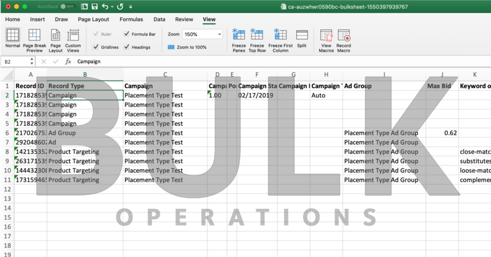This screenshot has height=257, width=491.
Task: Uncheck the Headings checkbox
Action: coord(127,47)
